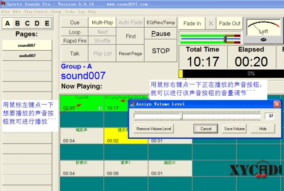Open the Play List

tap(102, 54)
